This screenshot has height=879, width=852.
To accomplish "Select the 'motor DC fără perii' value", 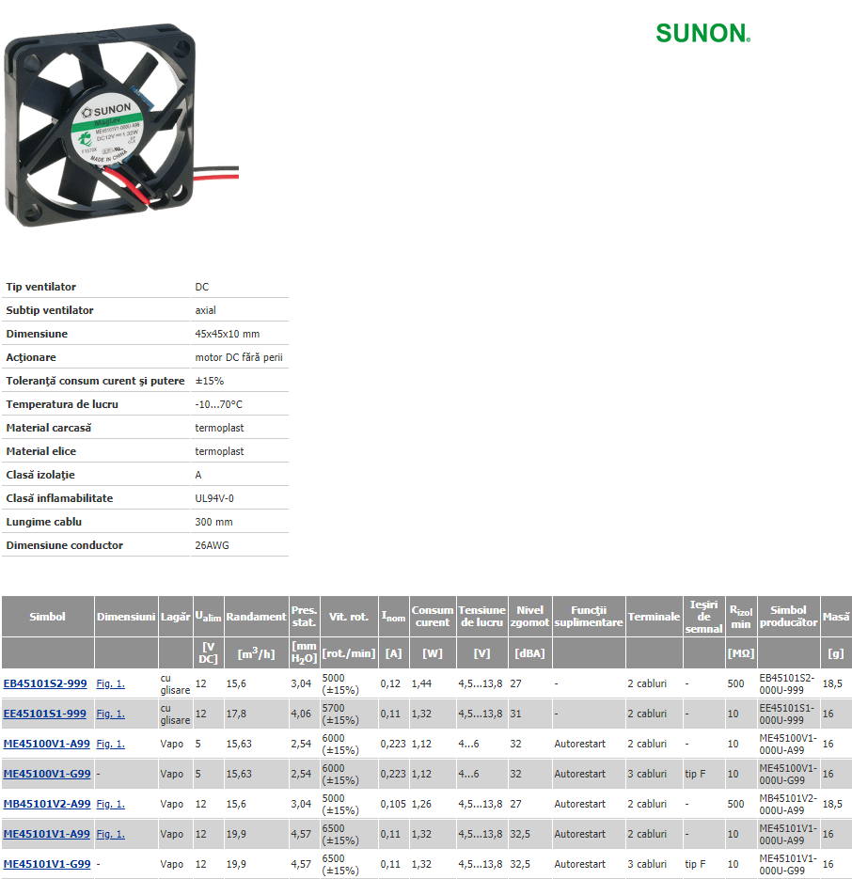I will click(239, 357).
